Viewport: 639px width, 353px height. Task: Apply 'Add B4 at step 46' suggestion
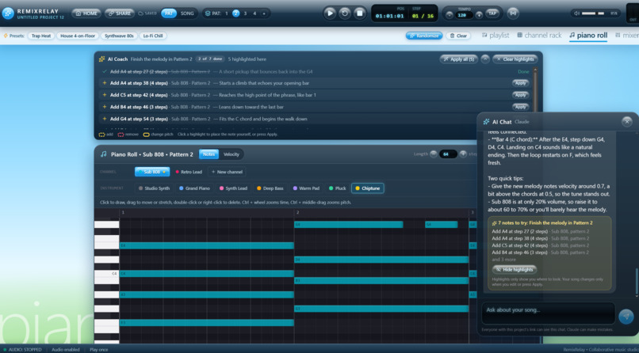click(520, 107)
